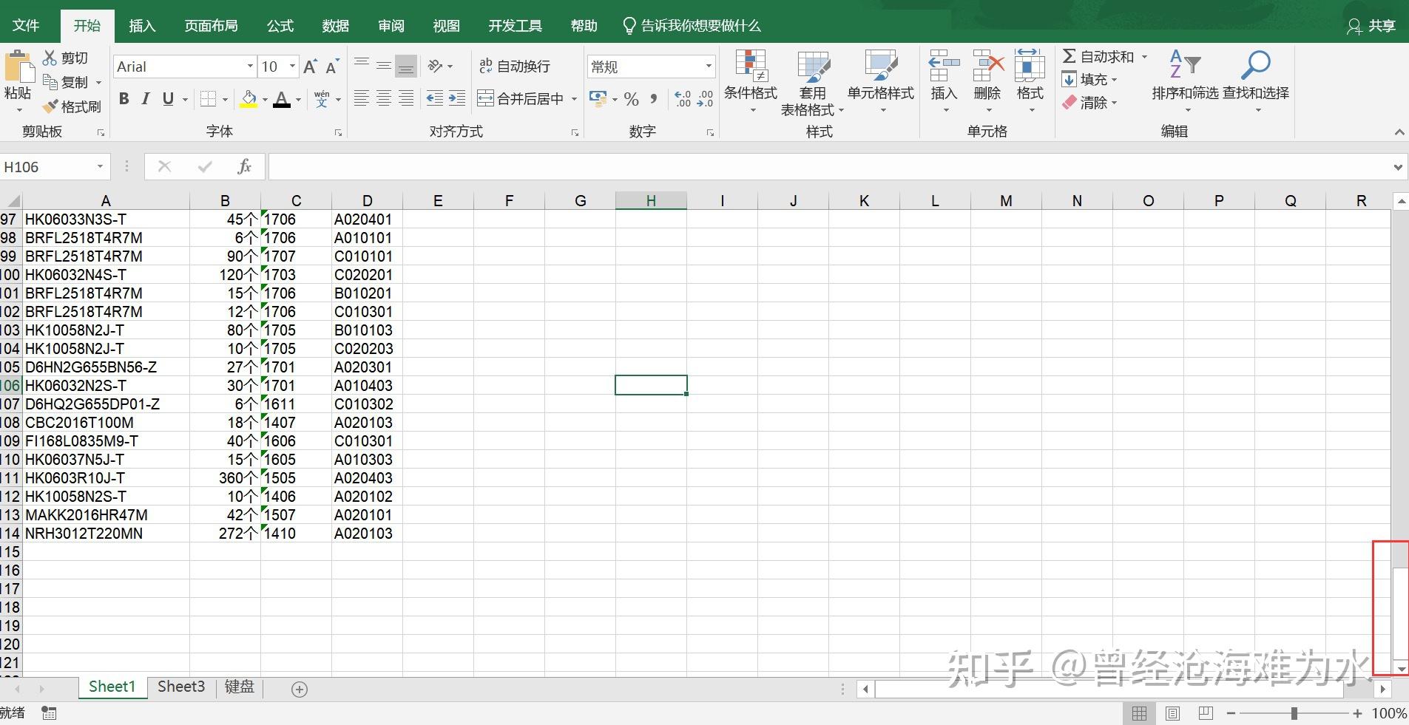Screen dimensions: 1409x725
Task: Add a new sheet with plus button
Action: (x=300, y=690)
